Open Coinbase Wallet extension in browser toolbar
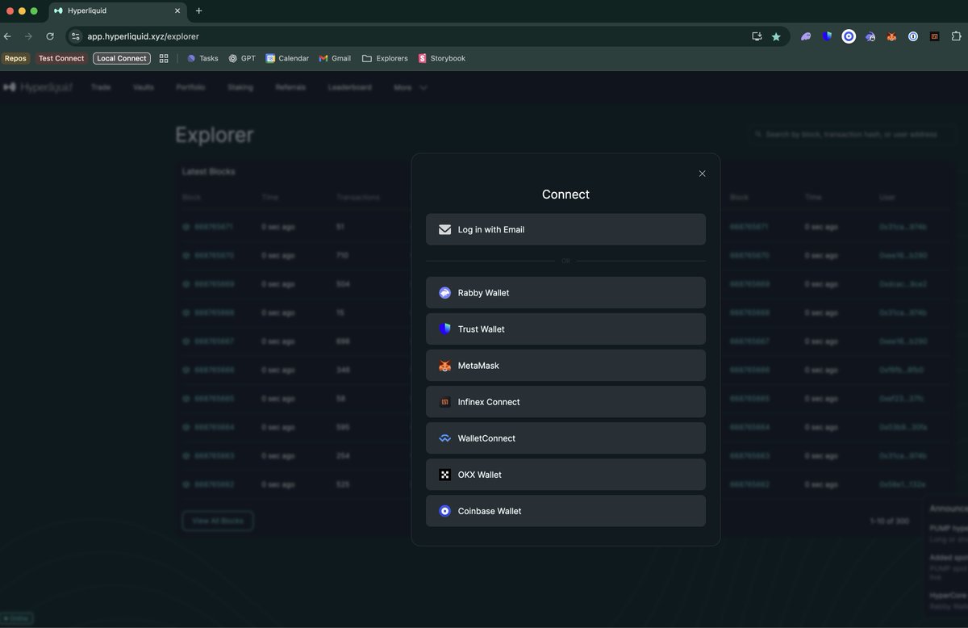This screenshot has width=968, height=628. point(849,36)
